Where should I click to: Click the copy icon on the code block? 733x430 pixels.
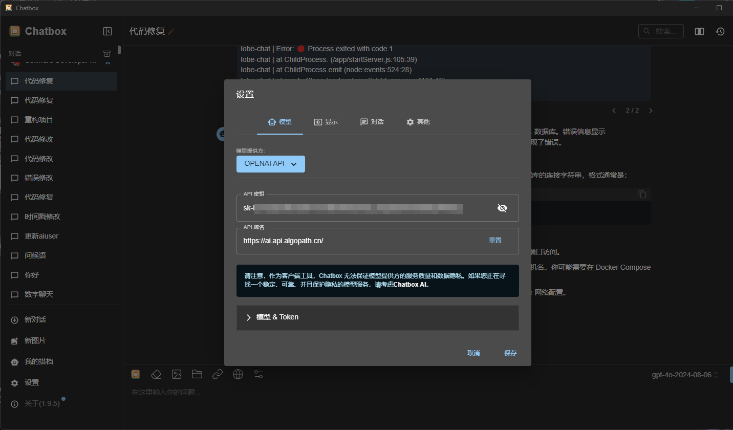pos(642,194)
